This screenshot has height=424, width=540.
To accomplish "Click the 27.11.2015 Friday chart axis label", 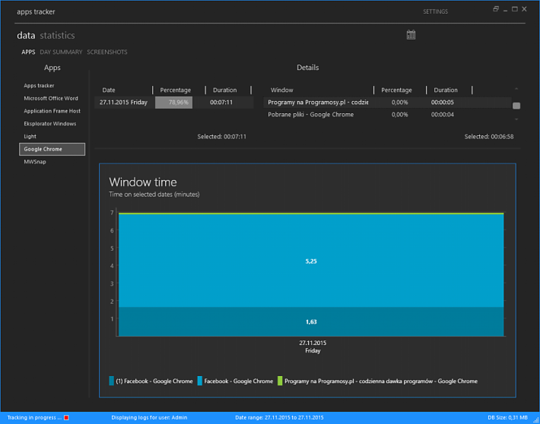I will coord(313,347).
